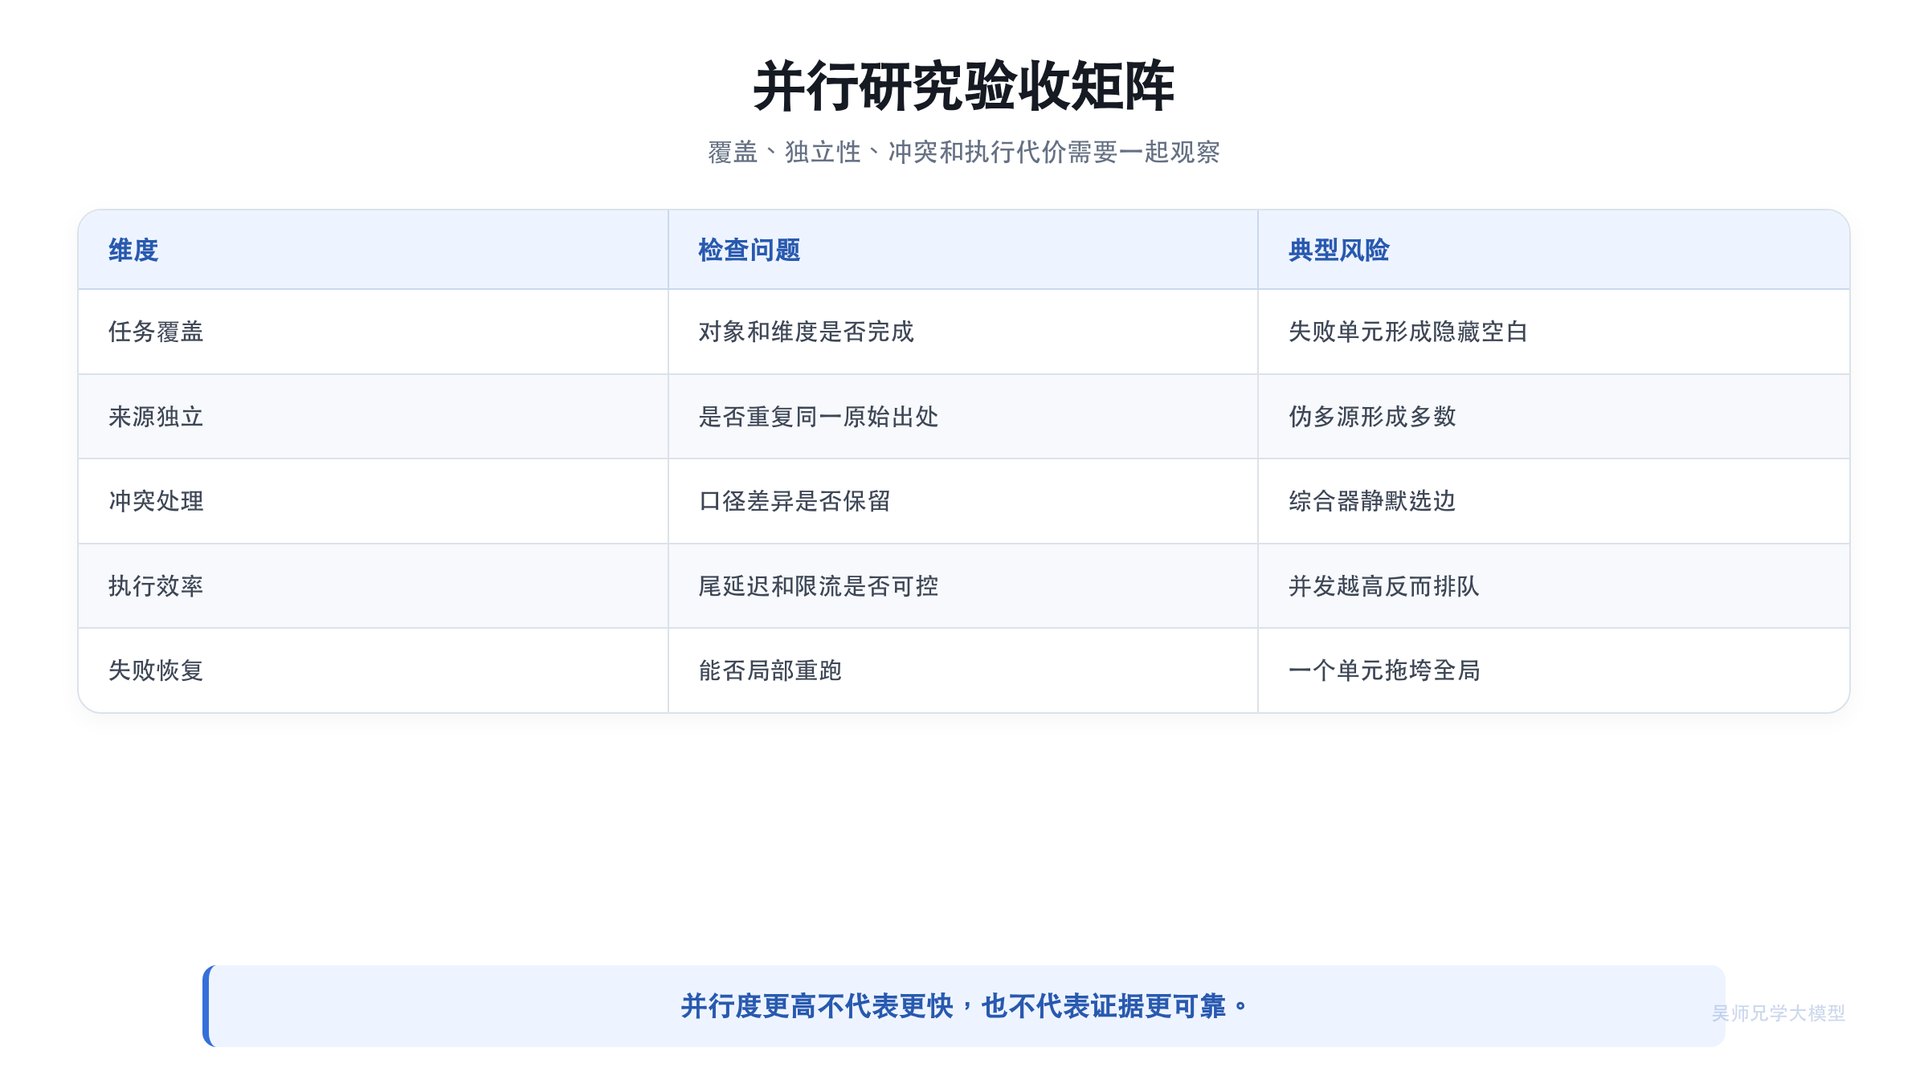
Task: Select the 失败恢复 cell
Action: 374,670
